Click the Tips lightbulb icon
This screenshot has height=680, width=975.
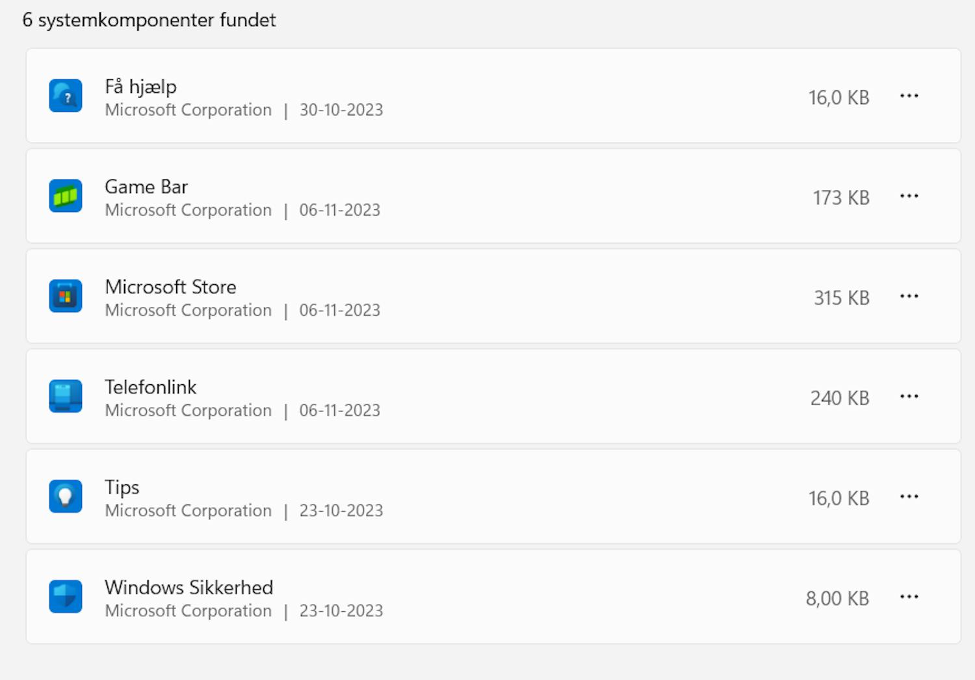pos(65,495)
